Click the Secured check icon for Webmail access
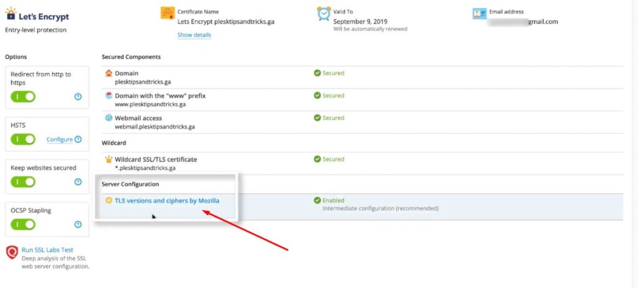 (x=317, y=118)
